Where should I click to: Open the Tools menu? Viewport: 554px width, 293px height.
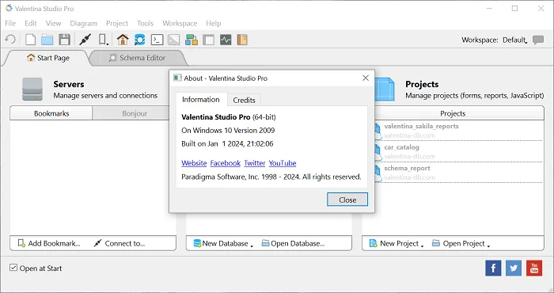145,23
